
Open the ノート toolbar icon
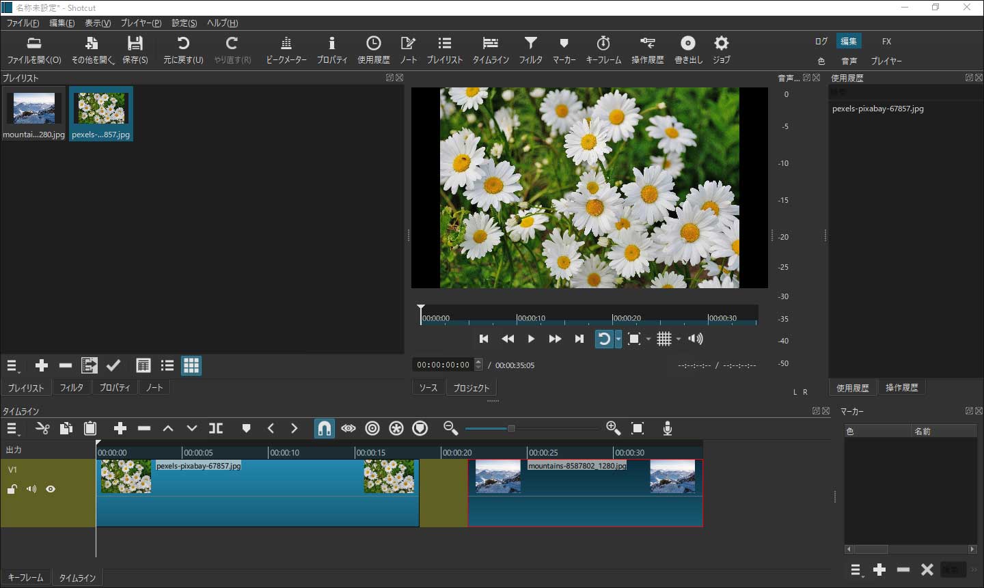point(409,51)
